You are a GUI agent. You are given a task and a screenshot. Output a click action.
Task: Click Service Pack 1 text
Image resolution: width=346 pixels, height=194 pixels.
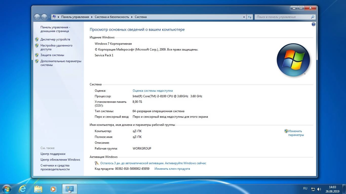pyautogui.click(x=104, y=55)
